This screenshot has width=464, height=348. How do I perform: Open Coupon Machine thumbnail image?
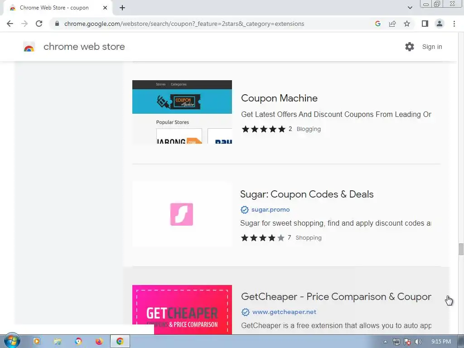click(182, 112)
